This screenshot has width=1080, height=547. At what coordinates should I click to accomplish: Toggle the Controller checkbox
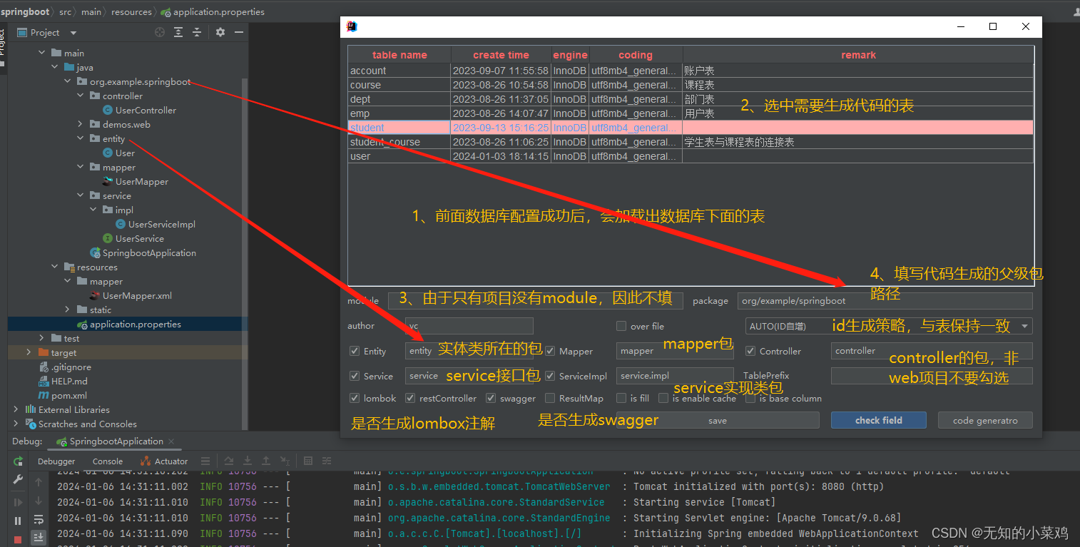[x=750, y=351]
